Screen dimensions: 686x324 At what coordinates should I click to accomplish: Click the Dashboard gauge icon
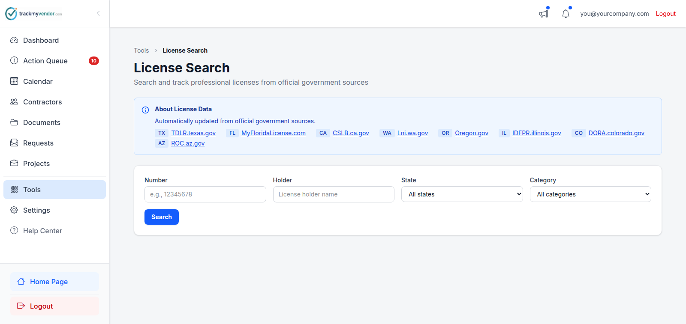coord(14,40)
